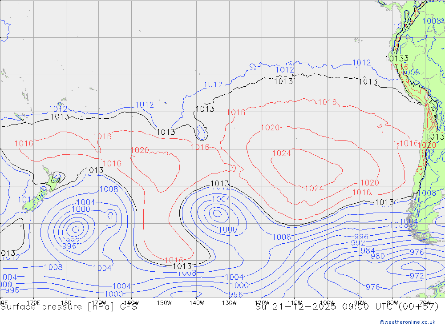Click the 170W longitude label
The image size is (445, 326).
[x=99, y=303]
